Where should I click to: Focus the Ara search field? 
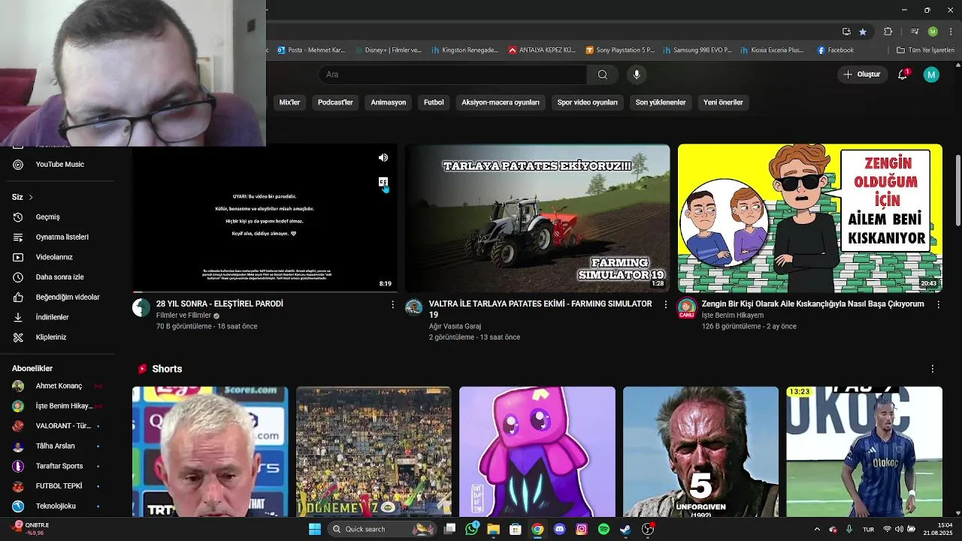point(453,74)
